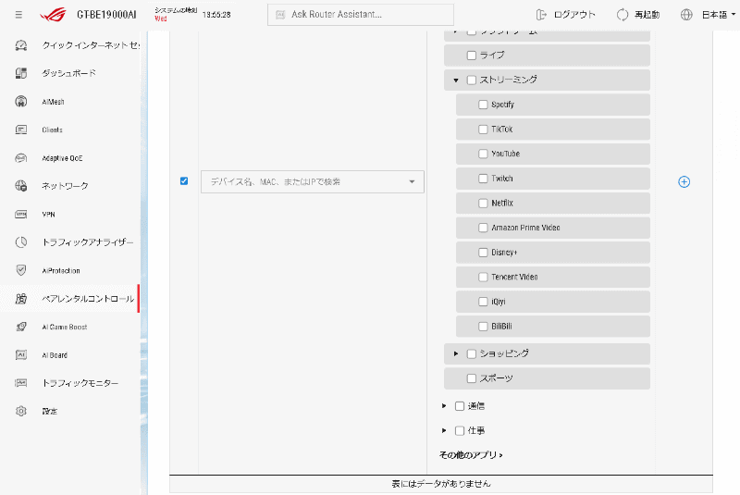This screenshot has width=740, height=495.
Task: Check the Netflix checkbox
Action: point(483,203)
